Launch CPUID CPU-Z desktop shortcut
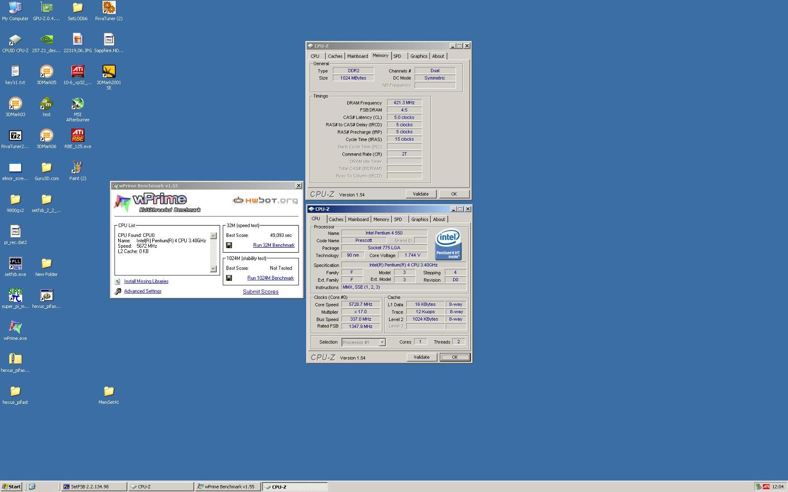This screenshot has width=788, height=492. [x=15, y=39]
